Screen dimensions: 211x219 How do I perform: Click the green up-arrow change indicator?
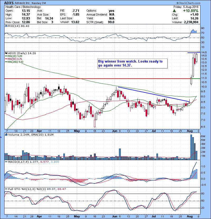pyautogui.click(x=174, y=11)
